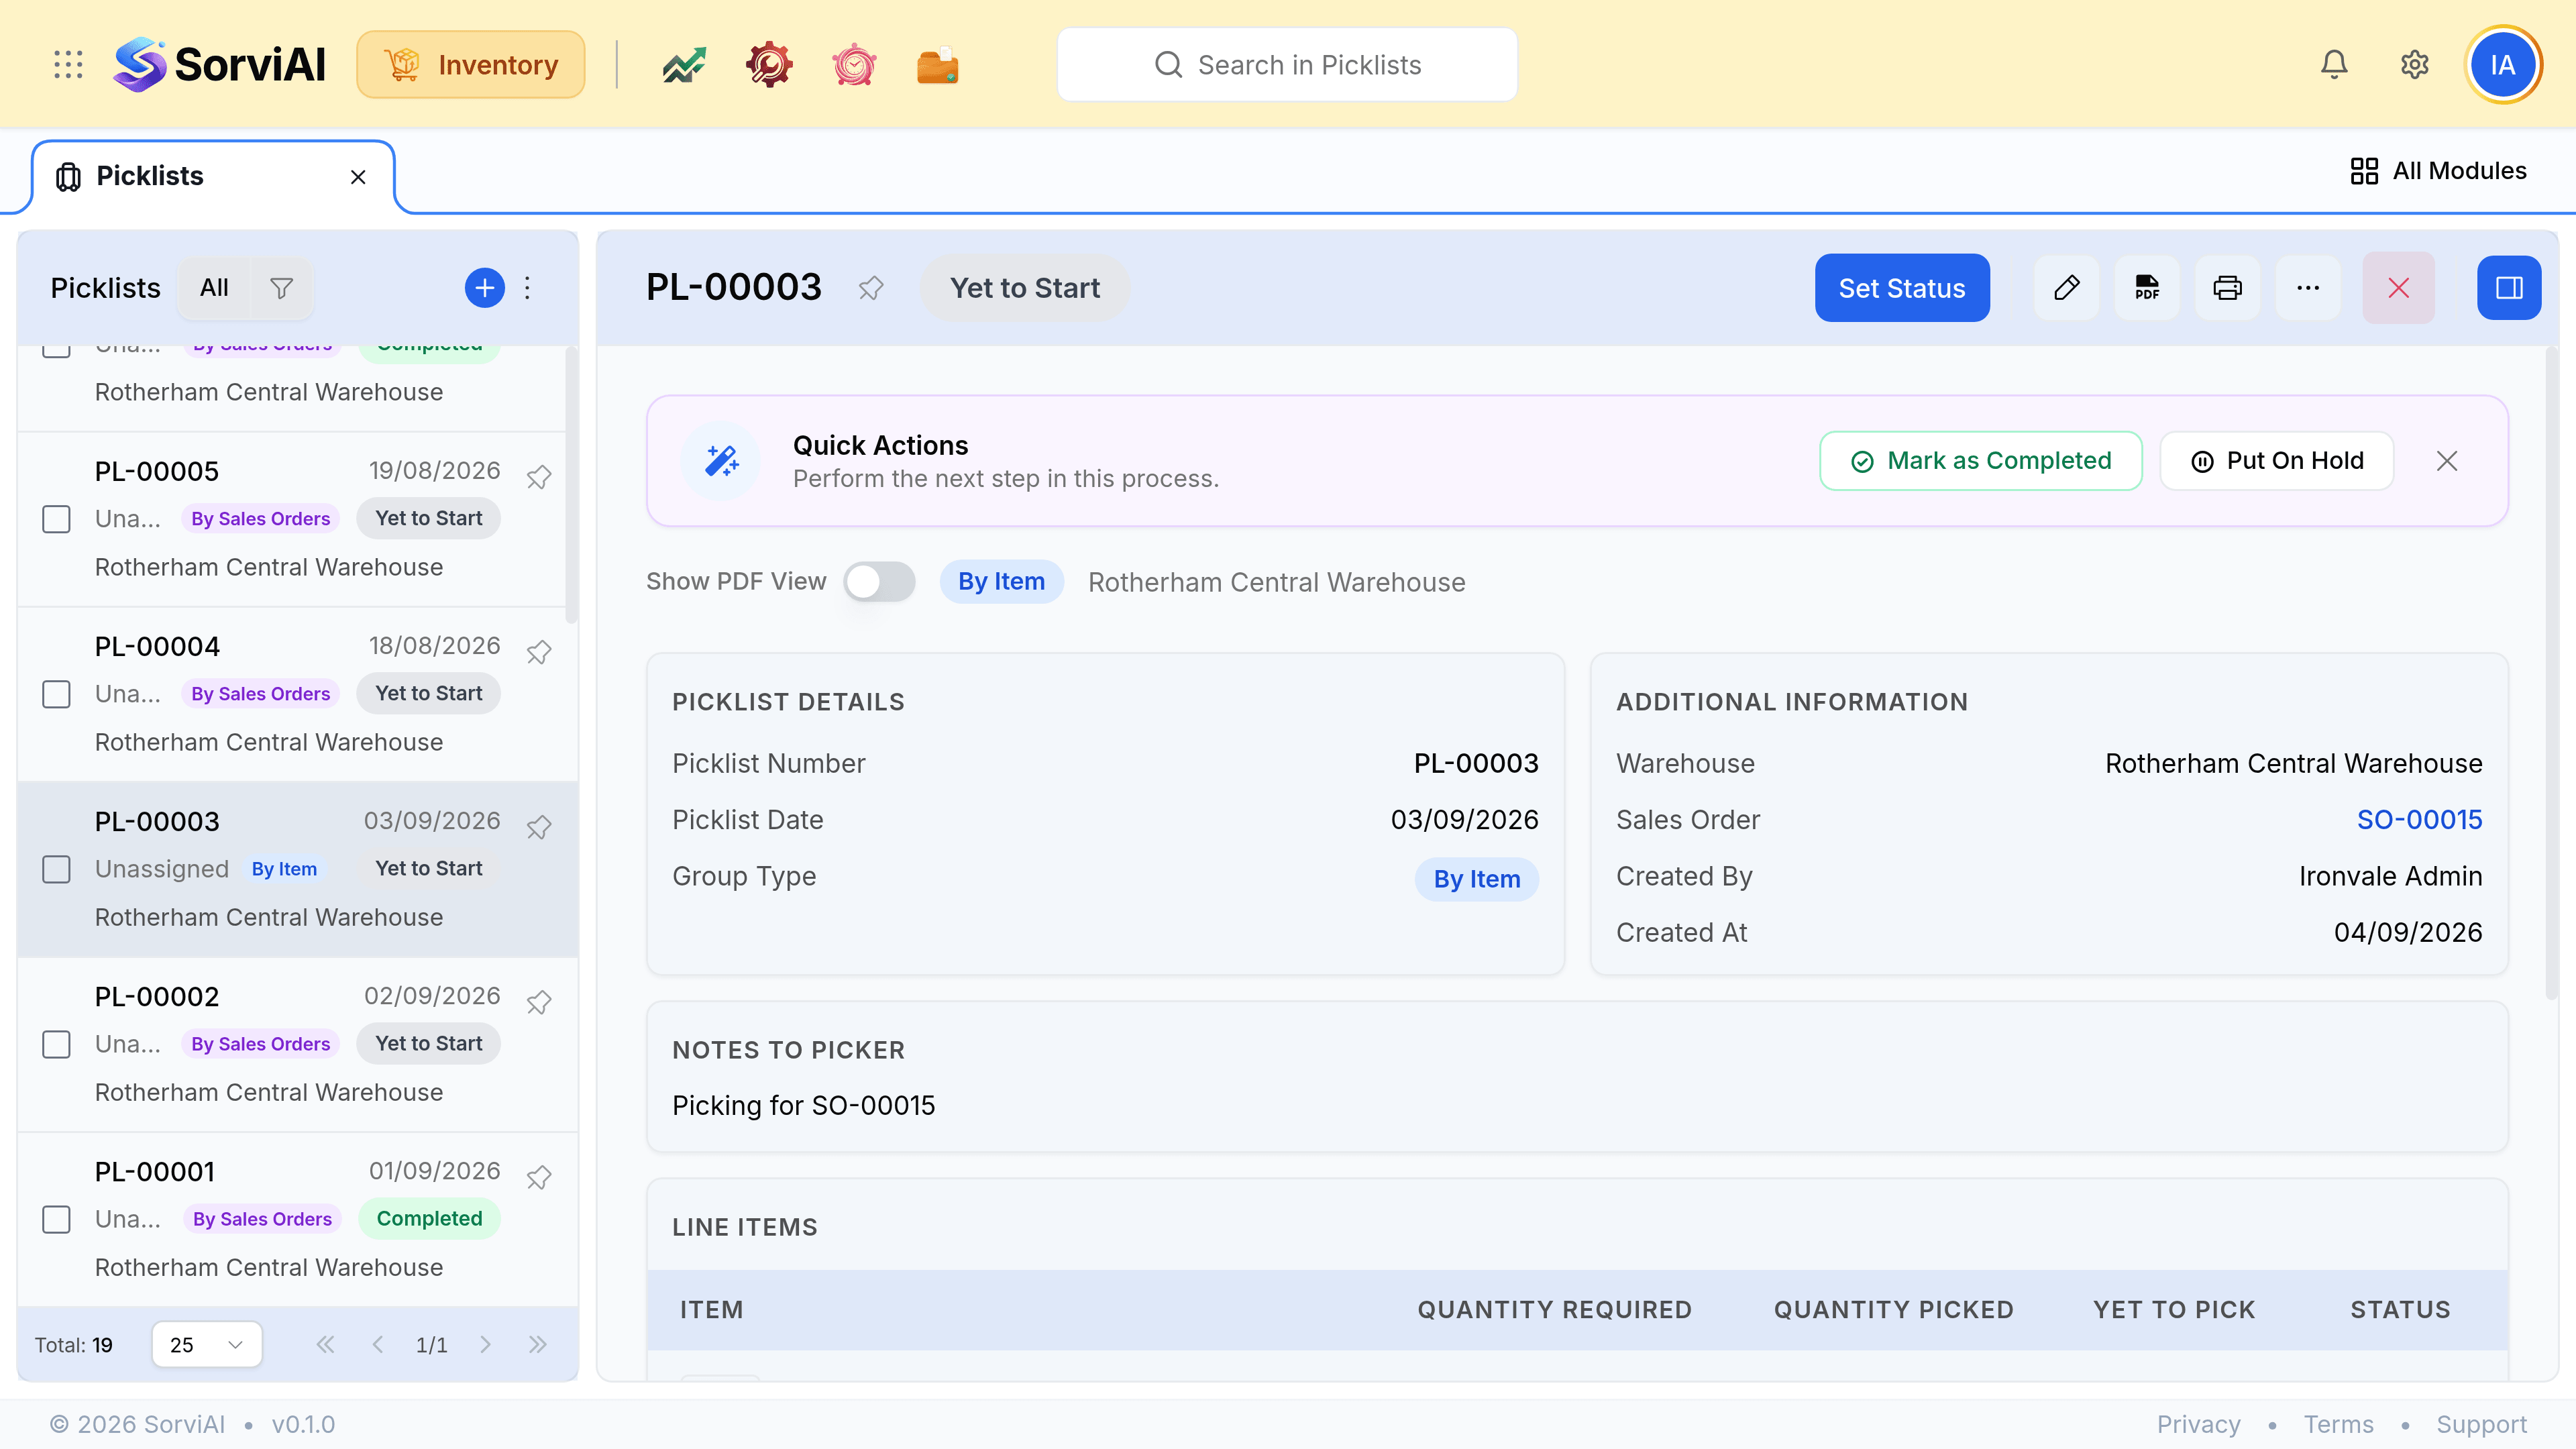The image size is (2576, 1449).
Task: Pin PL-00002 in the list
Action: 539,1002
